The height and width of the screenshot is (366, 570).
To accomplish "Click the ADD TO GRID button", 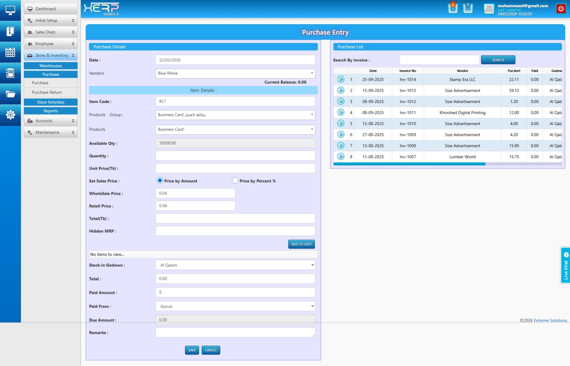I will tap(301, 244).
